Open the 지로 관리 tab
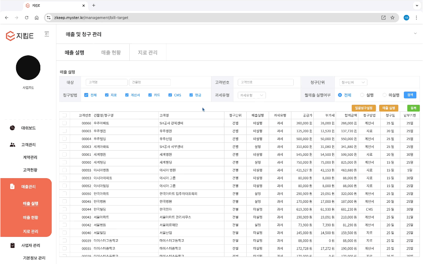Screen dimensions: 423x264 click(148, 53)
